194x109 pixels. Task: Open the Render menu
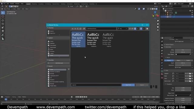coord(12,4)
